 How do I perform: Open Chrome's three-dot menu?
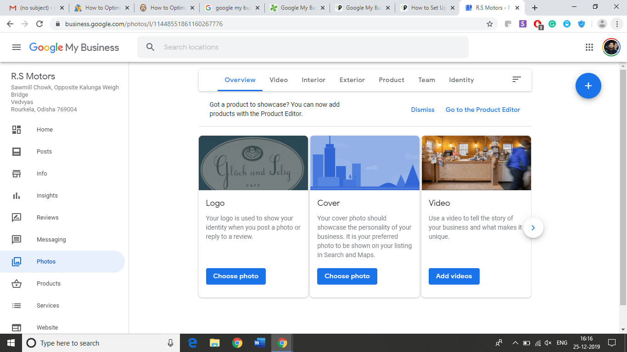pyautogui.click(x=617, y=24)
